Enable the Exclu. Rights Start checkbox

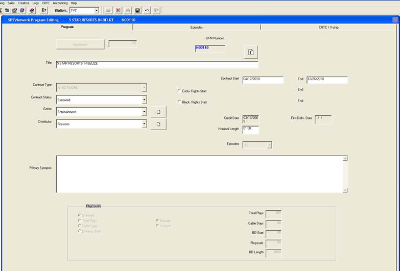[x=179, y=91]
